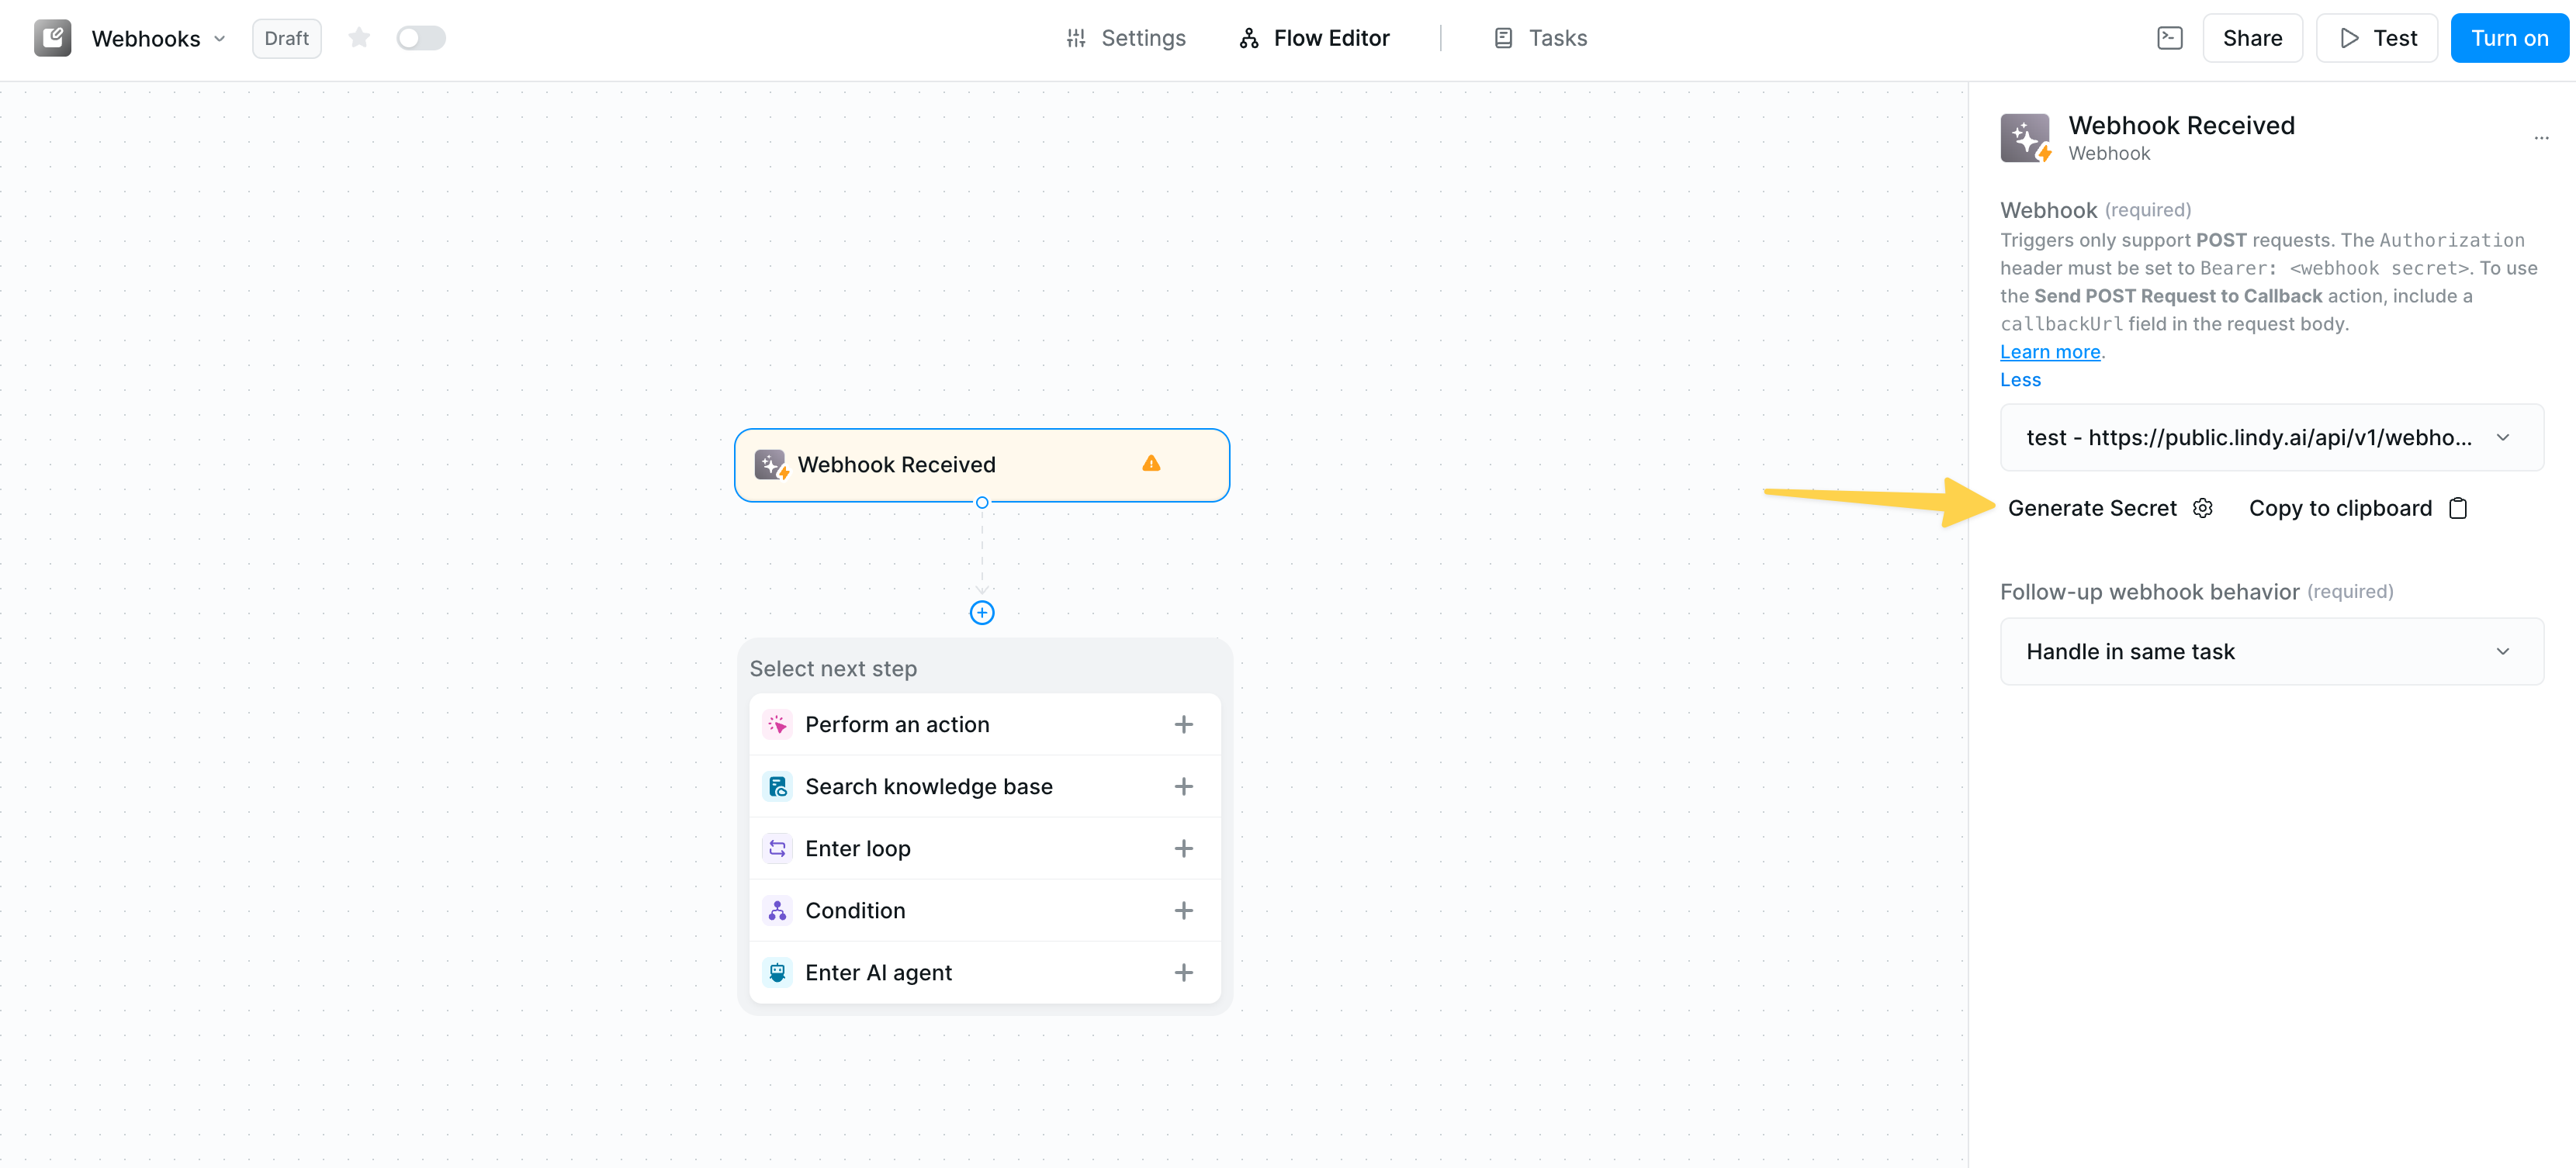Click the webhook icon in trigger node
Image resolution: width=2576 pixels, height=1168 pixels.
pyautogui.click(x=771, y=465)
